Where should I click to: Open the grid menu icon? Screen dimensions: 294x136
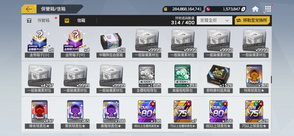coord(268,9)
